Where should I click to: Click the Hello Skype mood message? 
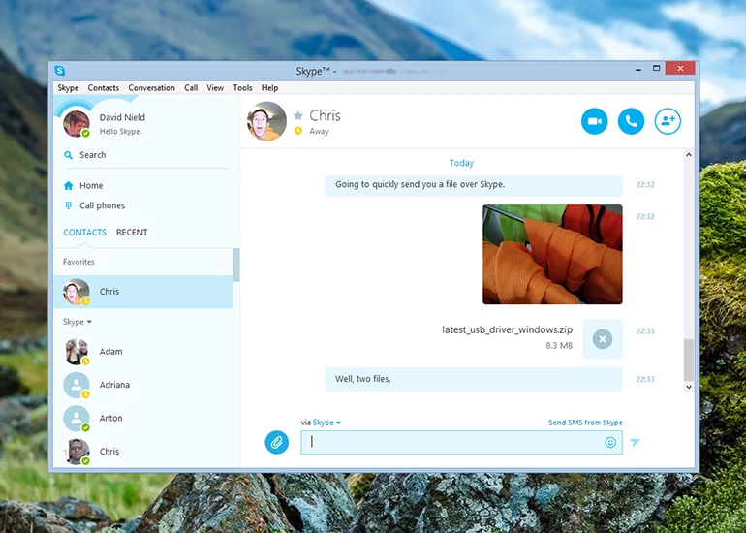[x=120, y=132]
